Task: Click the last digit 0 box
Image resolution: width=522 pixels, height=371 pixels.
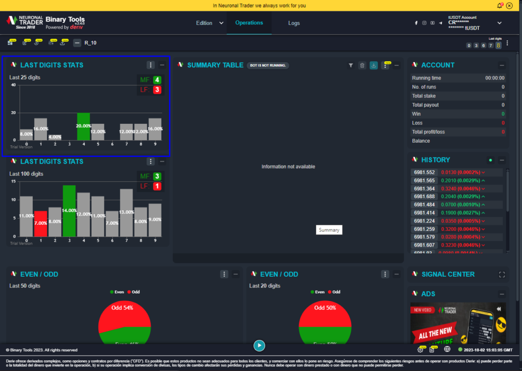Action: coord(469,45)
